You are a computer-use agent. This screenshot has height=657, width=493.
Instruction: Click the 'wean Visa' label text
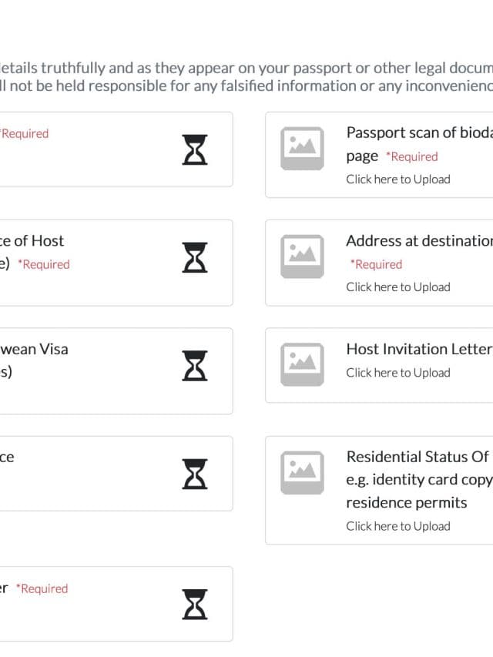(x=34, y=349)
